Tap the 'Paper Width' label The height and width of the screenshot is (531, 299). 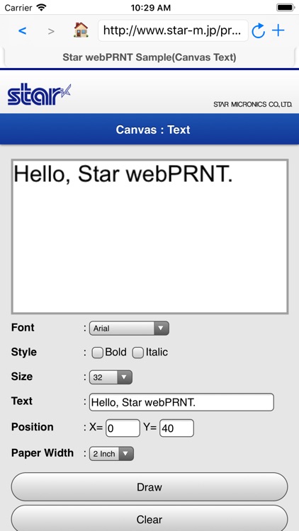point(43,453)
